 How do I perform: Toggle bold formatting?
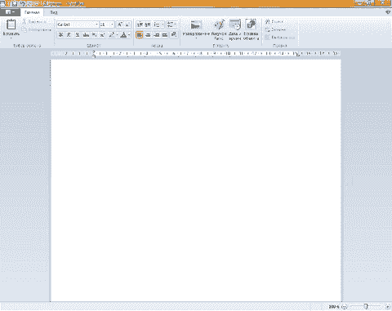(60, 35)
